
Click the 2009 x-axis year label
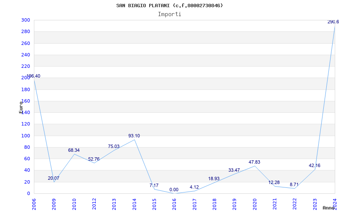[54, 204]
